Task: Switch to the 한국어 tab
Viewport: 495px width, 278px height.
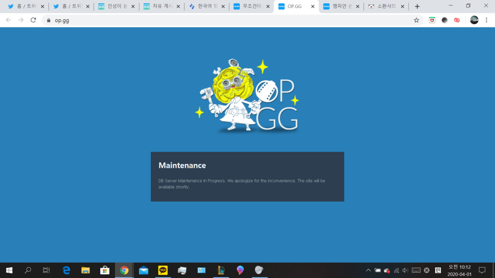Action: tap(206, 6)
